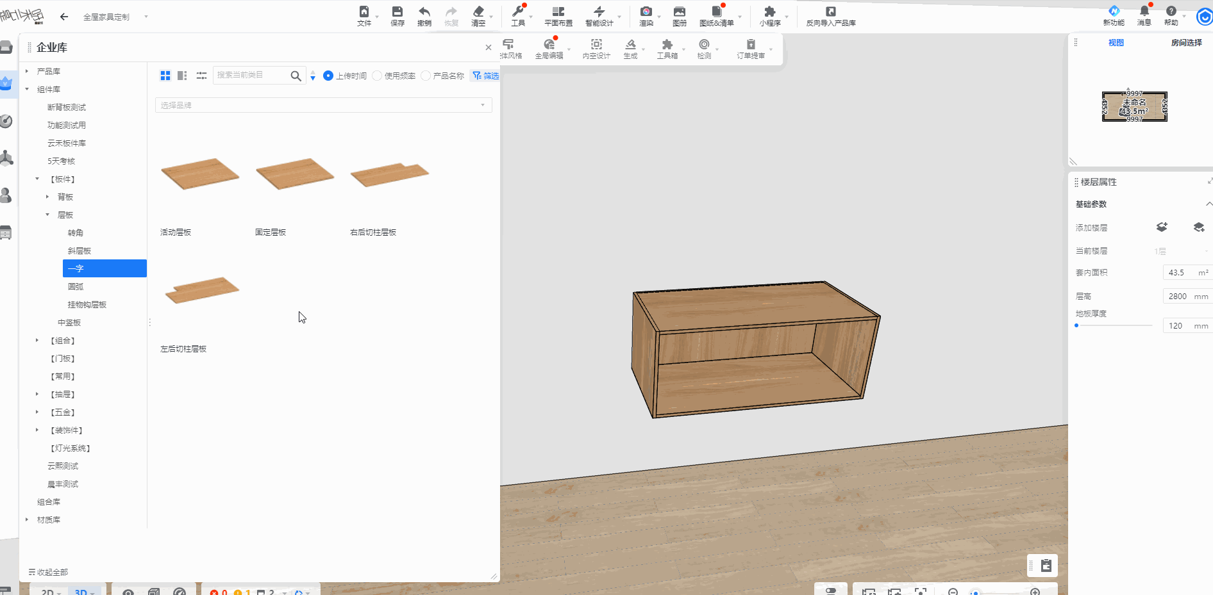Screen dimensions: 1213x595
Task: Click the Add Floor (添加楼层) icon
Action: pyautogui.click(x=1161, y=227)
